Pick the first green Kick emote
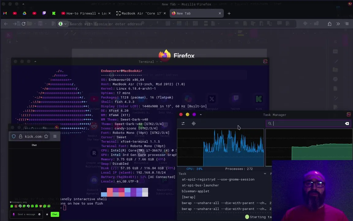This screenshot has width=353, height=221. (x=12, y=206)
